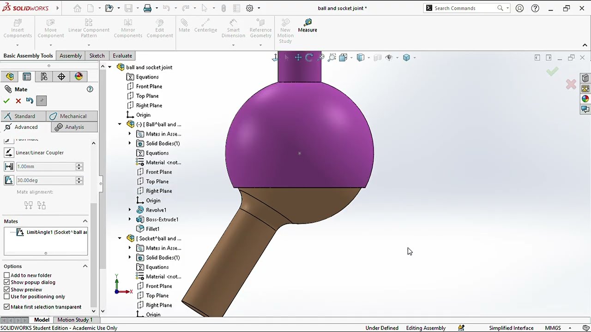Open the Options gear icon
Screen dimensions: 591x332
pyautogui.click(x=250, y=8)
